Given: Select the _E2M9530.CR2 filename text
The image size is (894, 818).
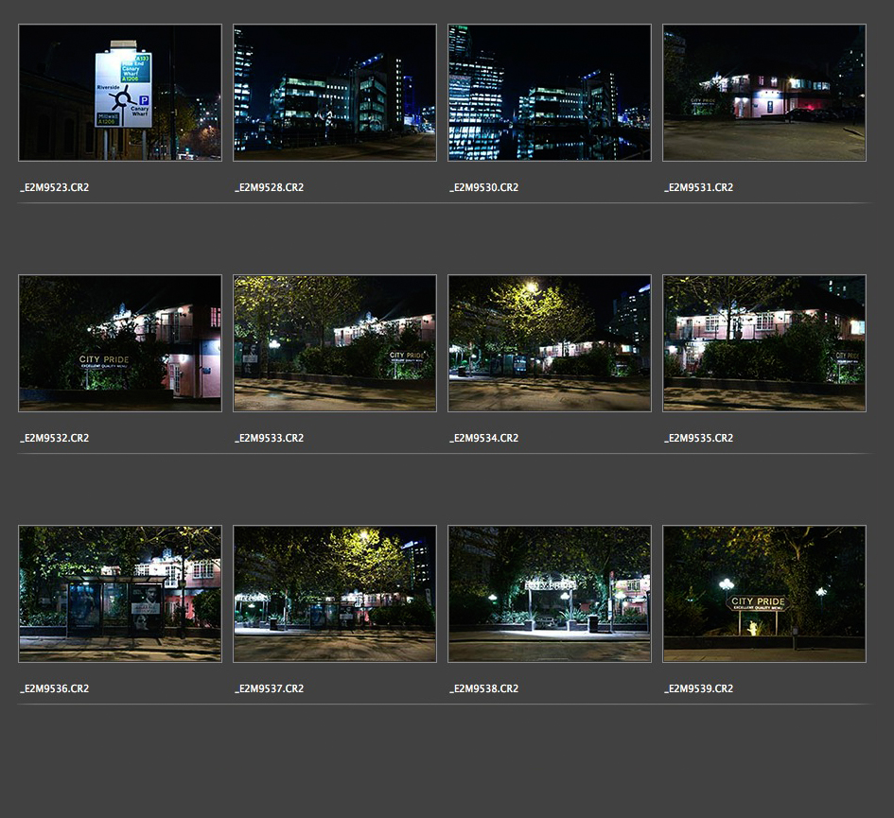Looking at the screenshot, I should tap(484, 187).
